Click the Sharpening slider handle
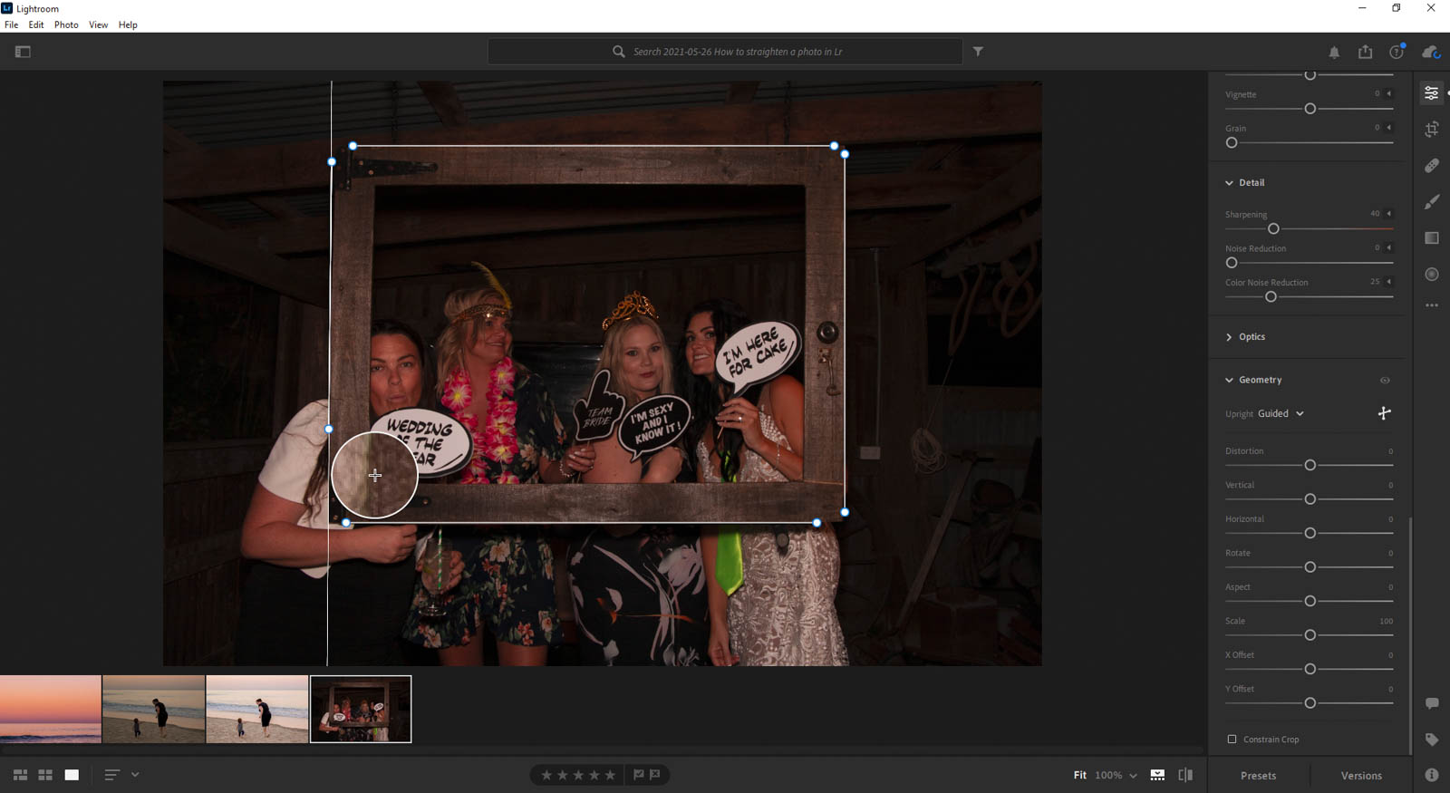Screen dimensions: 1450x793 [x=1273, y=229]
